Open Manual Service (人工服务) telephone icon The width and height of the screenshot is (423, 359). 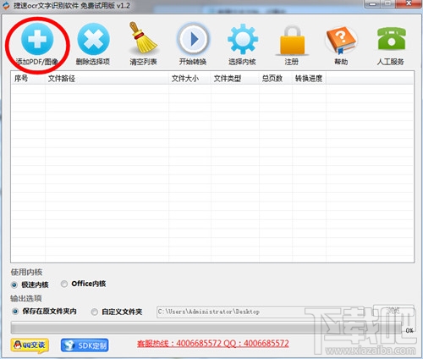point(392,39)
